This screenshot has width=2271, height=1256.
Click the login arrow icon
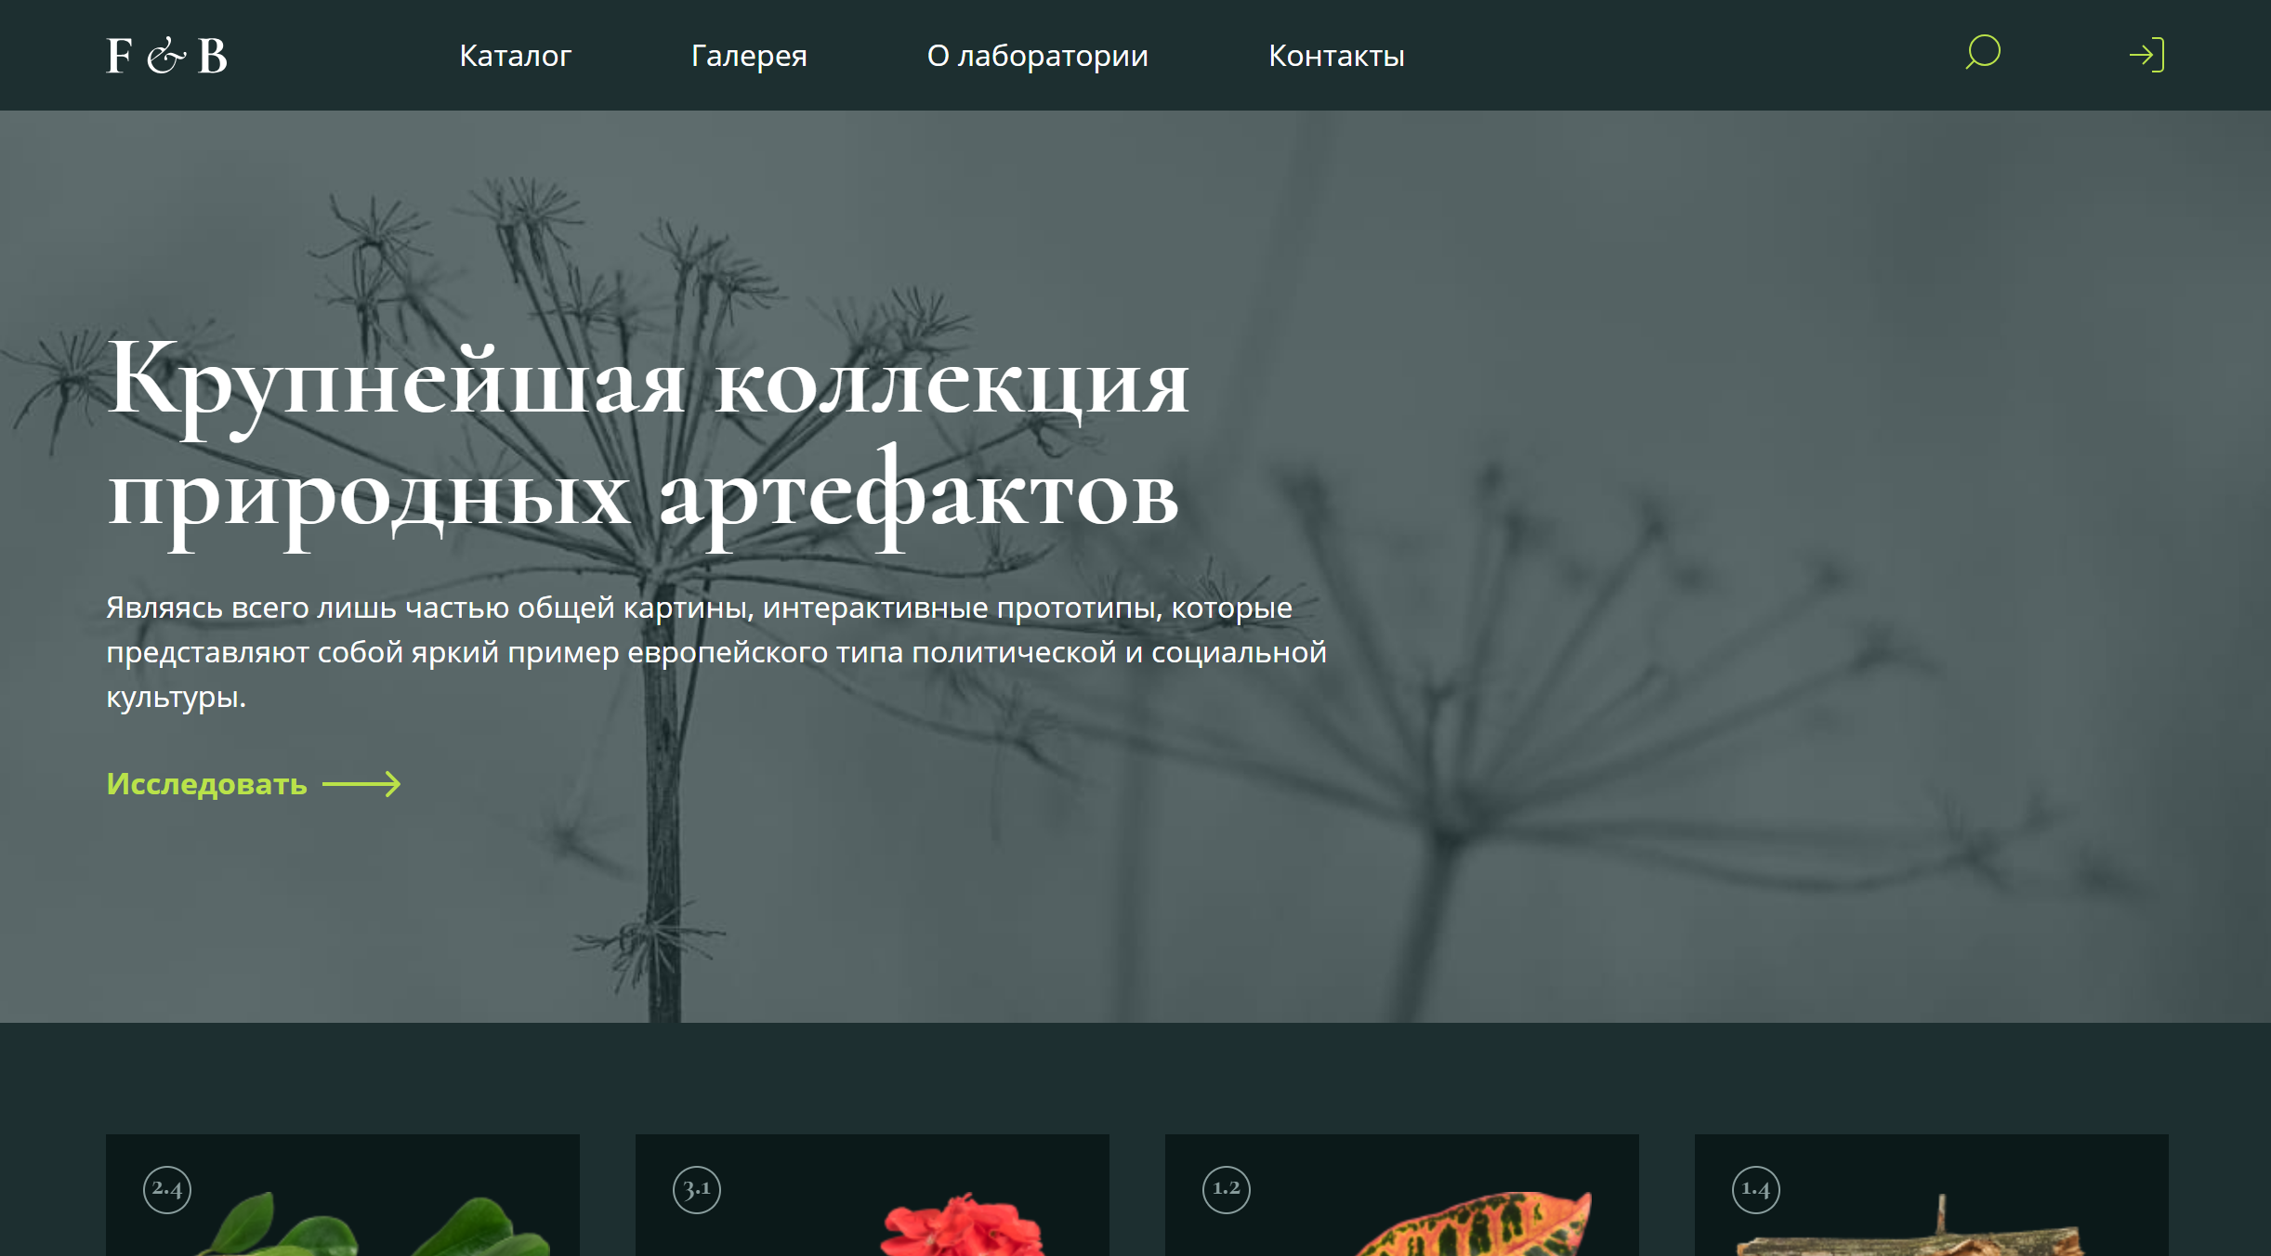click(x=2146, y=55)
